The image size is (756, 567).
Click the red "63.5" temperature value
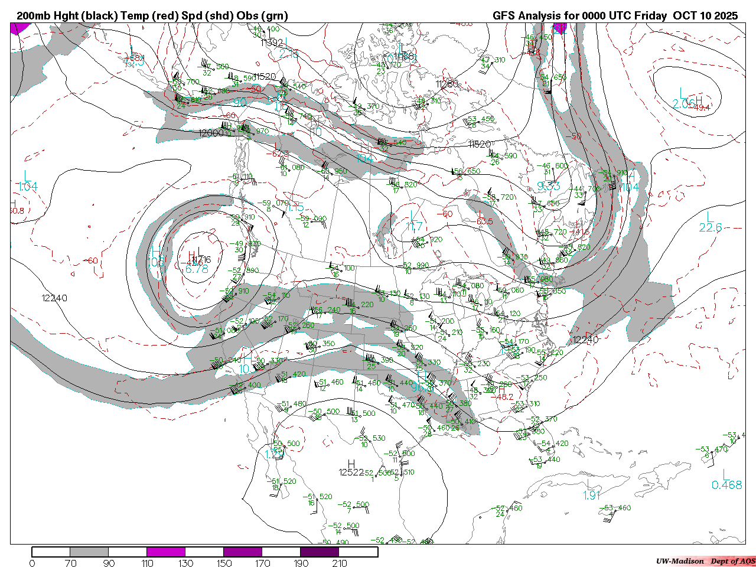(x=485, y=221)
